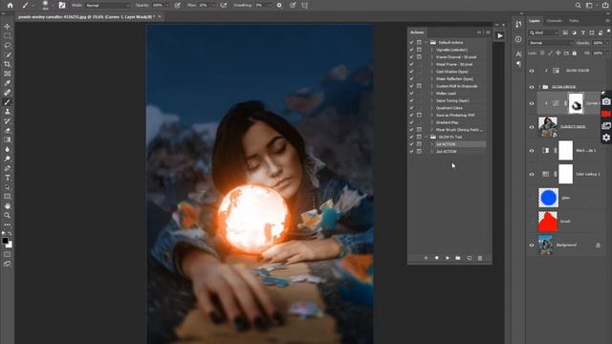Viewport: 612px width, 344px height.
Task: Click the lock icon on Background layer
Action: 598,245
